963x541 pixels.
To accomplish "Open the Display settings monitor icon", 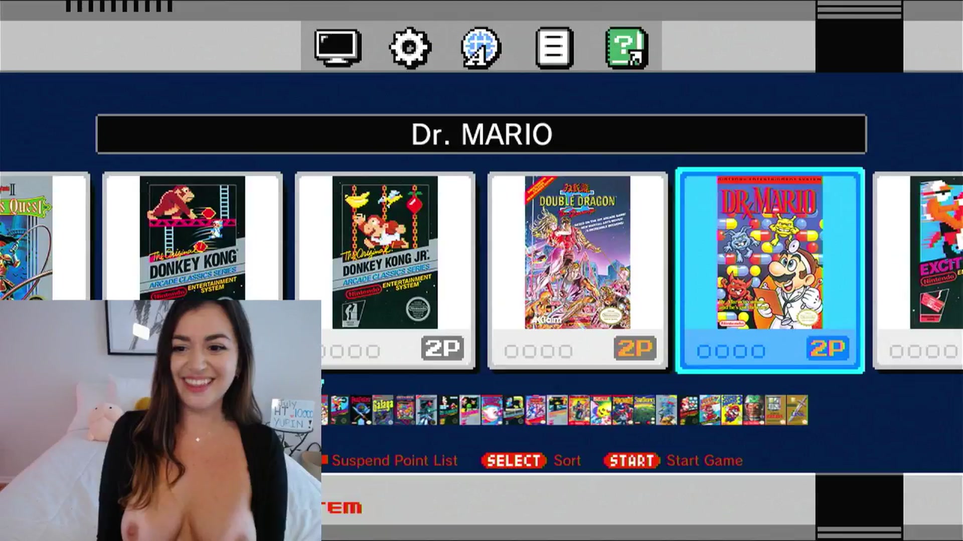I will pyautogui.click(x=338, y=48).
